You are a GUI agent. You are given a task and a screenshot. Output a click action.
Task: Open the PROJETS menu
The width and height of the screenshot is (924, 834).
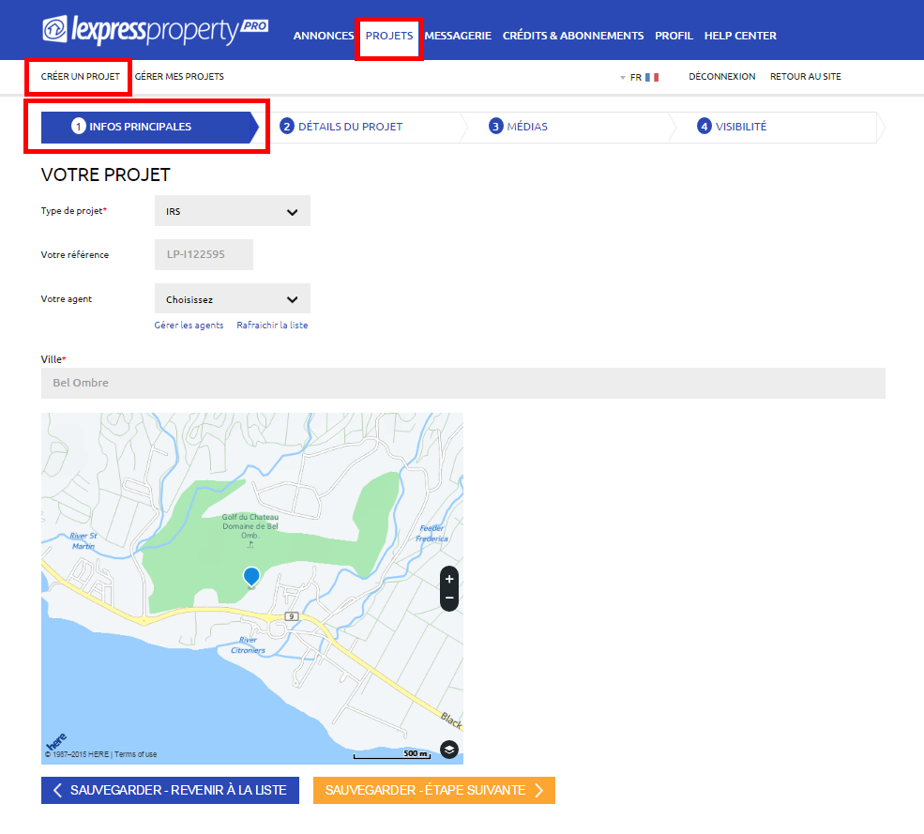[389, 36]
